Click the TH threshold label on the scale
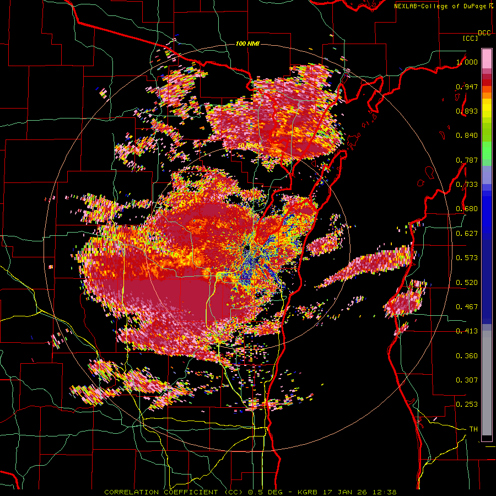This screenshot has height=496, width=496. tap(473, 429)
